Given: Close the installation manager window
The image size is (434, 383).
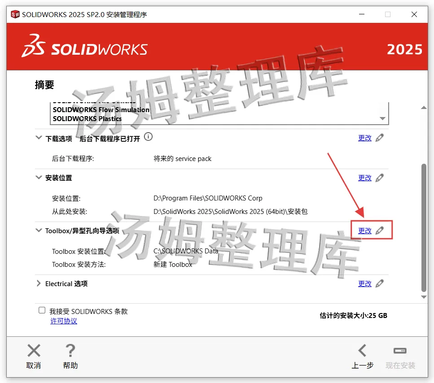Looking at the screenshot, I should coord(414,14).
